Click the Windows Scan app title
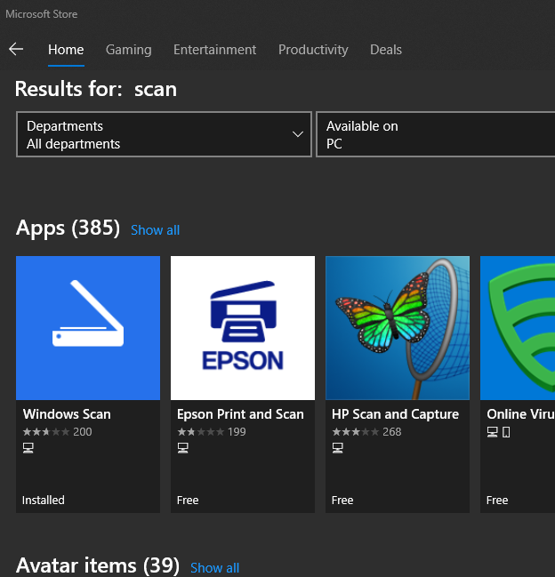 67,414
